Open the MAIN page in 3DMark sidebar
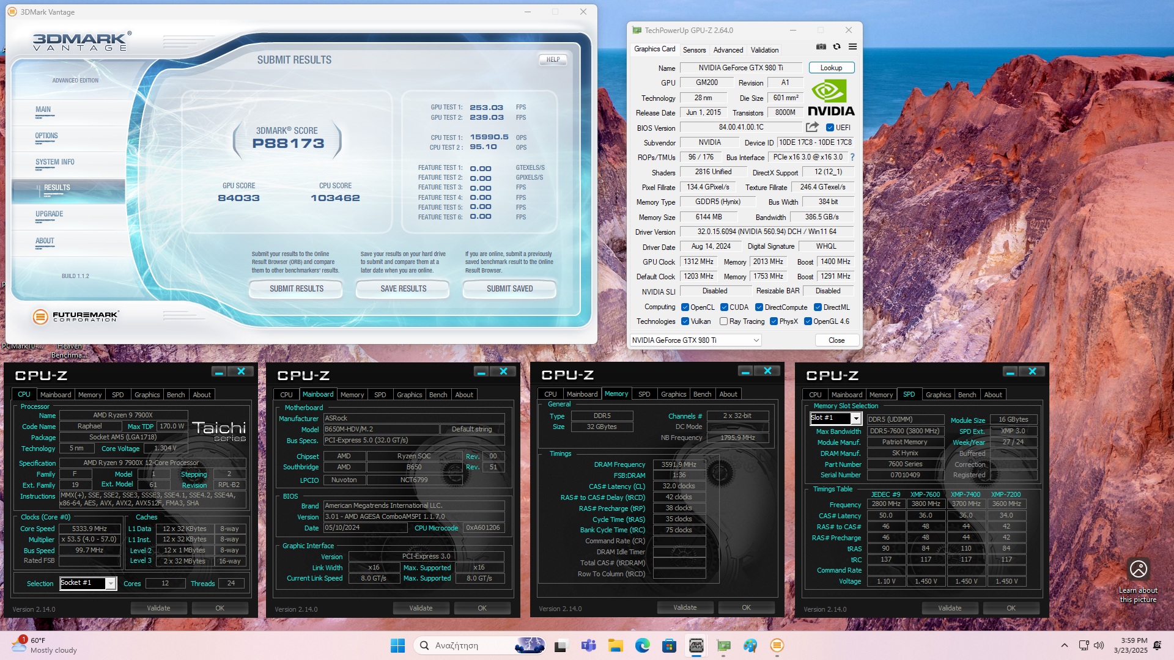 (x=43, y=109)
